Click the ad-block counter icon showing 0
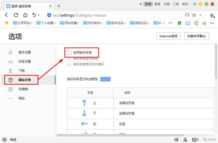This screenshot has width=218, height=143. (x=195, y=140)
